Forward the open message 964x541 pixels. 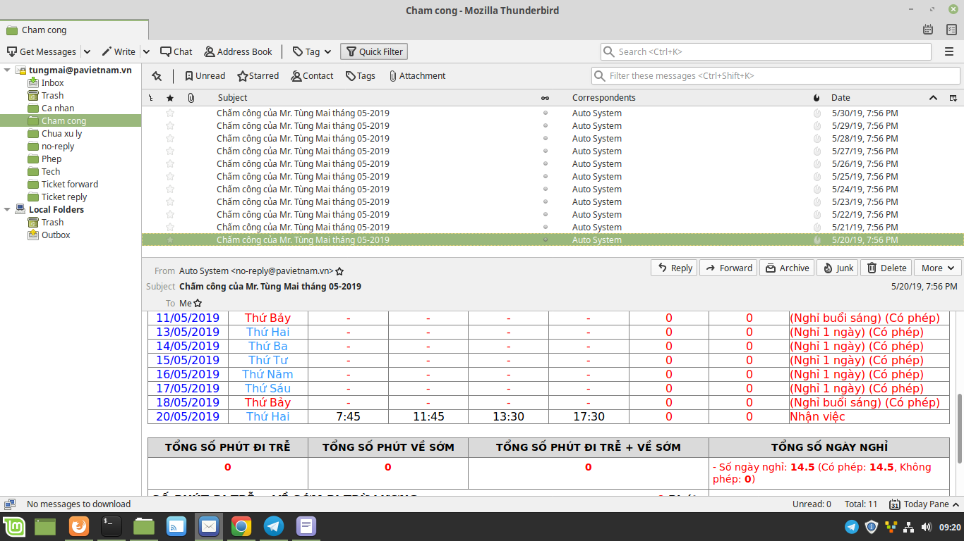coord(728,268)
